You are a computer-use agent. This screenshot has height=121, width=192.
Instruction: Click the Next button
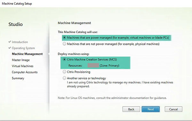point(151,109)
